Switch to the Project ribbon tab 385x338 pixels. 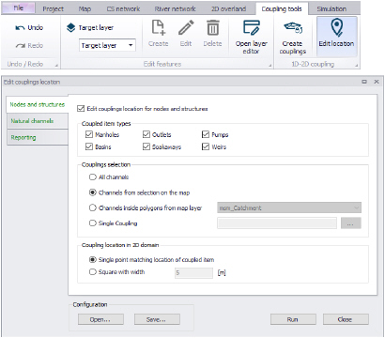click(54, 9)
